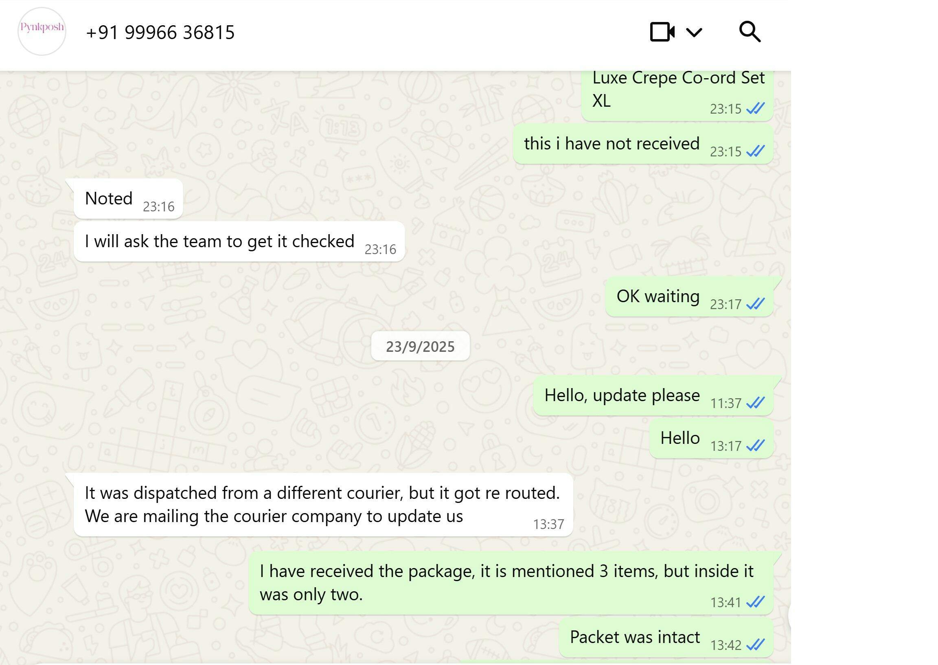Click read ticks on 'Luxe Crepe Co-ord Set' message
This screenshot has height=665, width=938.
pyautogui.click(x=756, y=108)
